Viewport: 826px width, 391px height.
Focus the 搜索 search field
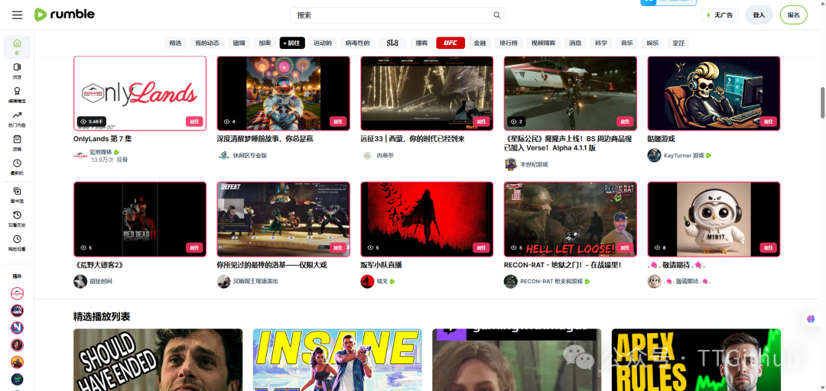[x=398, y=15]
